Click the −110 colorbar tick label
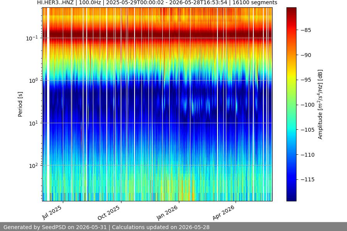This screenshot has height=231, width=347. point(308,154)
